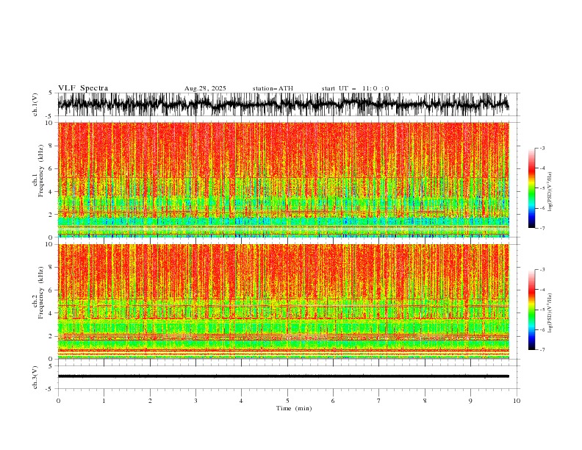This screenshot has width=582, height=450.
Task: Click the "start UT = 11:0 :0" text
Action: tap(355, 88)
